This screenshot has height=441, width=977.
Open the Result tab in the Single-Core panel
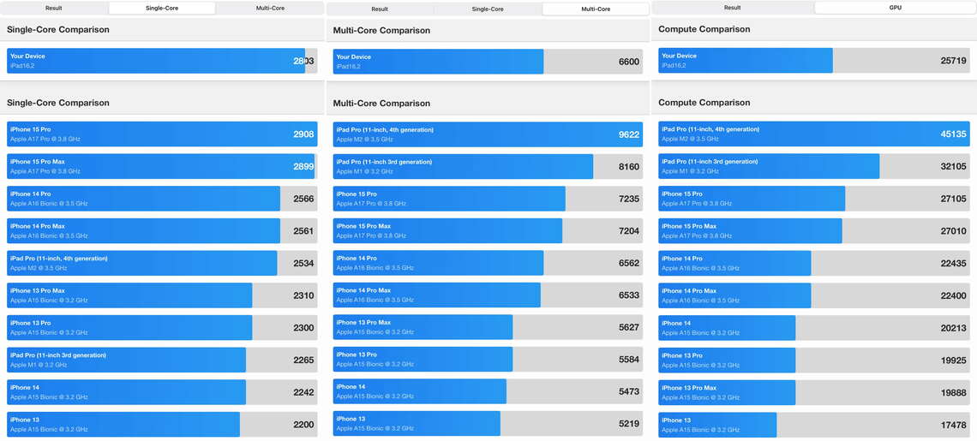pos(54,8)
